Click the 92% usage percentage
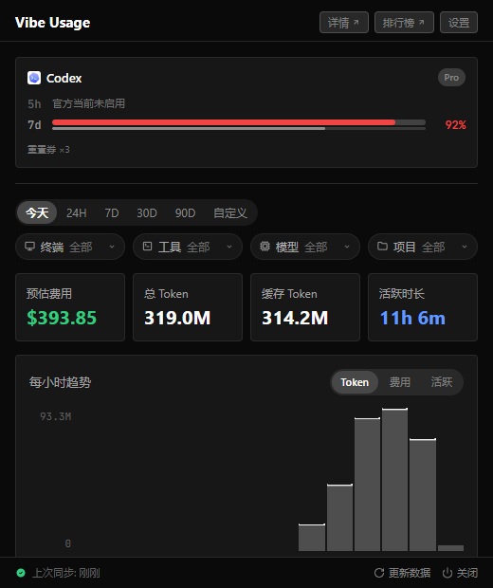Screen dimensions: 493x588 click(x=455, y=125)
